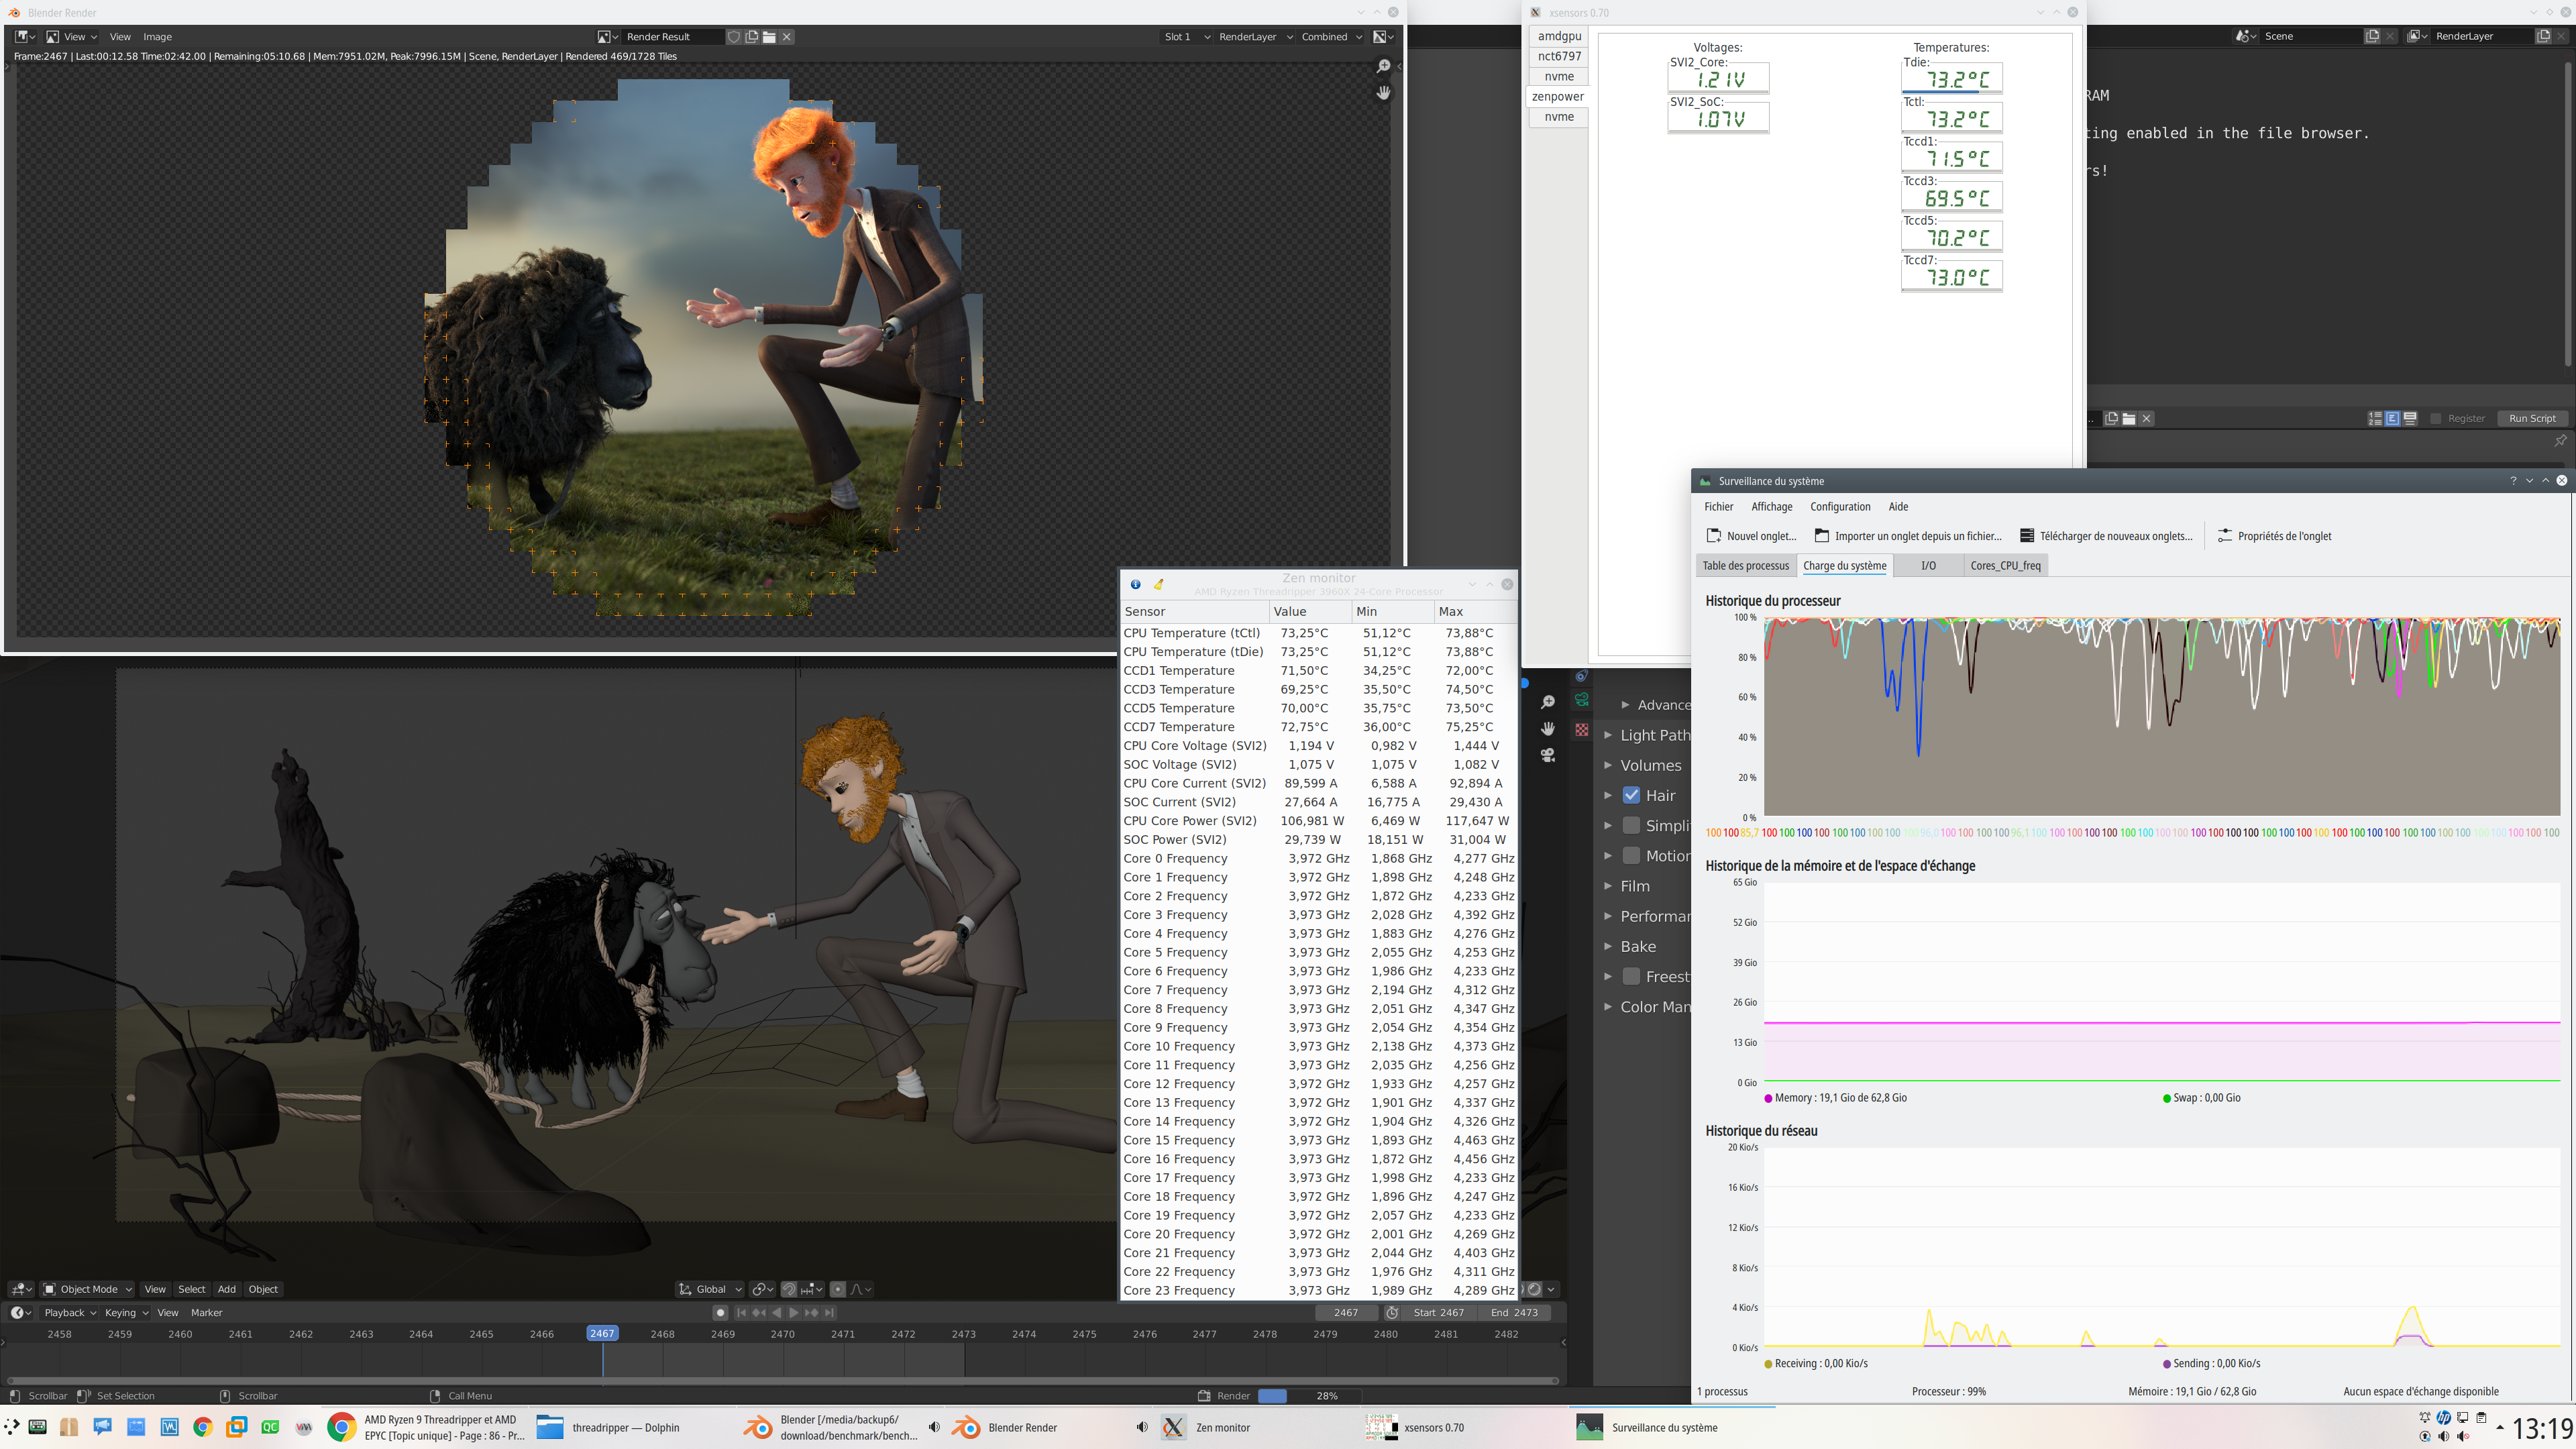Open the display channels dropdown in image editor
Image resolution: width=2576 pixels, height=1449 pixels.
(x=1383, y=37)
